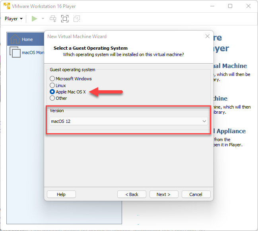Image resolution: width=258 pixels, height=231 pixels.
Task: Select the Other radio button
Action: click(52, 98)
